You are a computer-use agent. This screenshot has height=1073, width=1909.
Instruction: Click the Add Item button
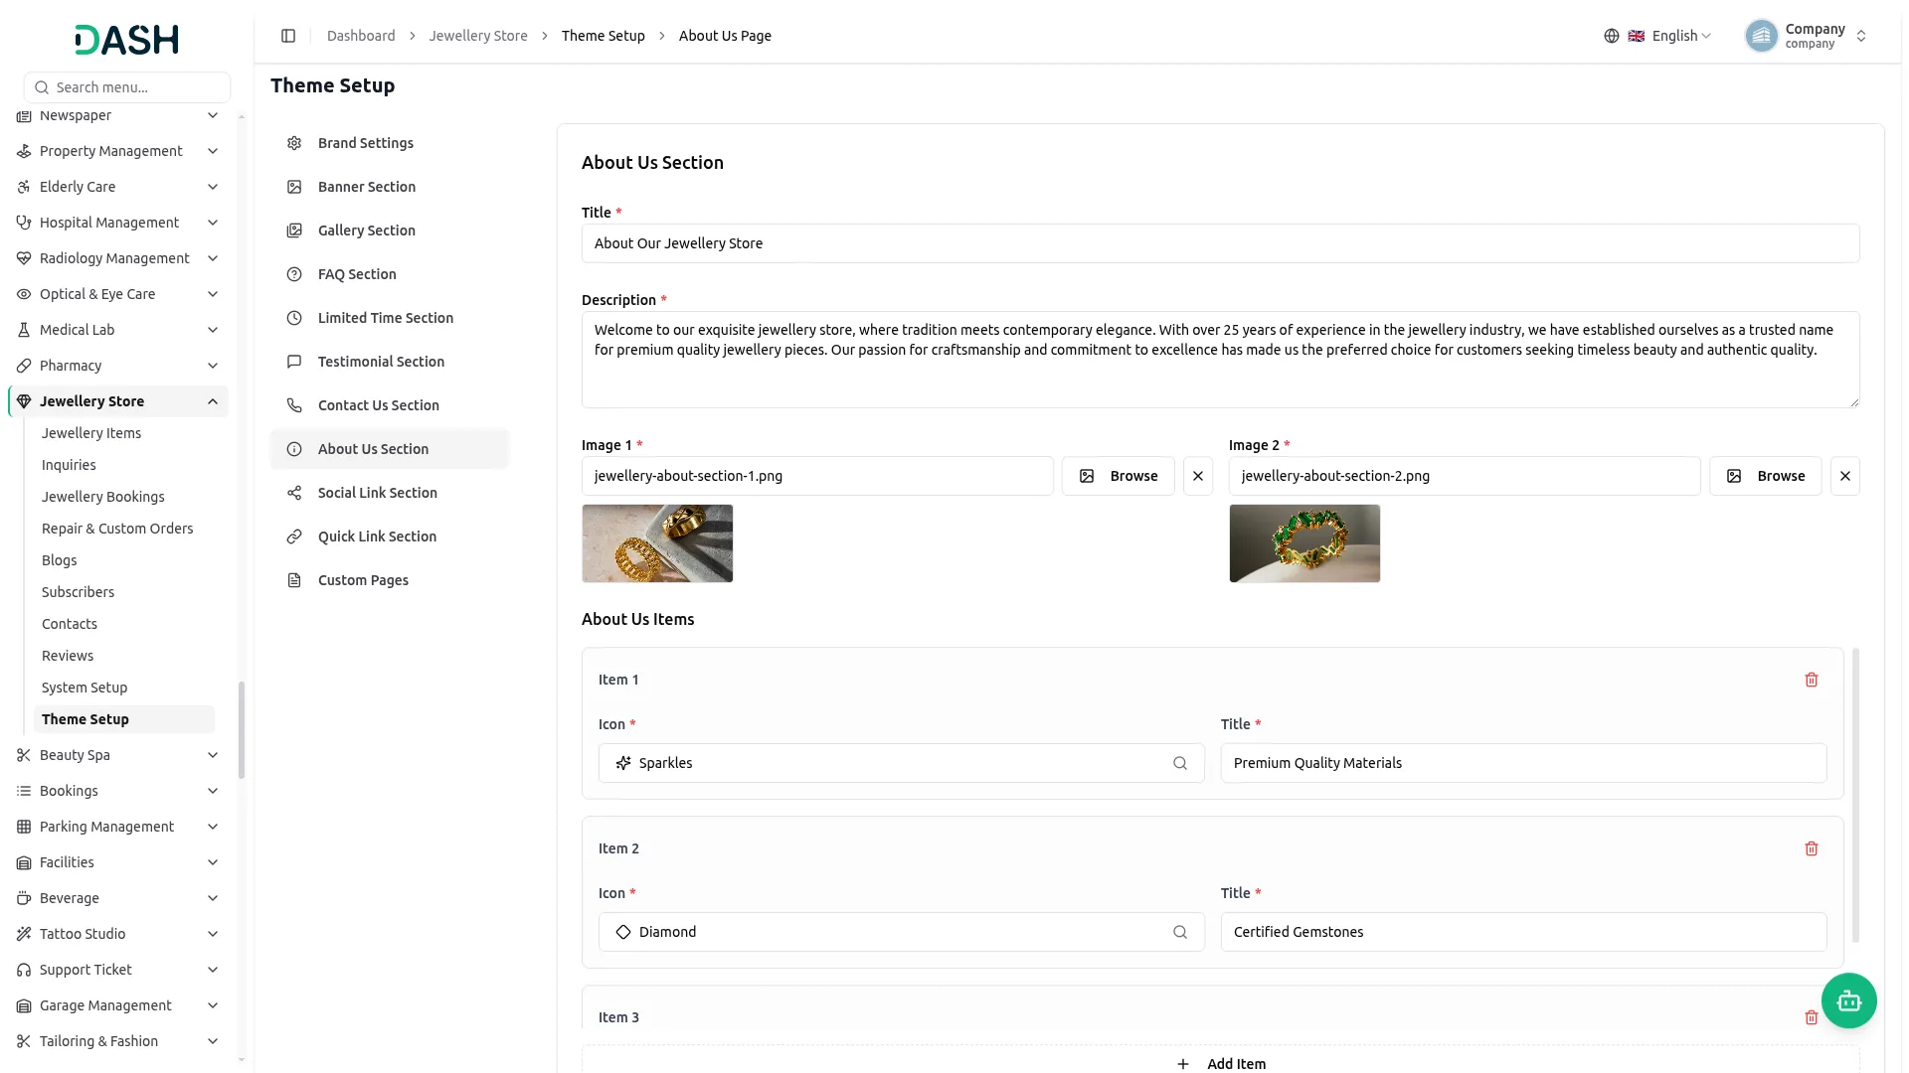[x=1220, y=1063]
